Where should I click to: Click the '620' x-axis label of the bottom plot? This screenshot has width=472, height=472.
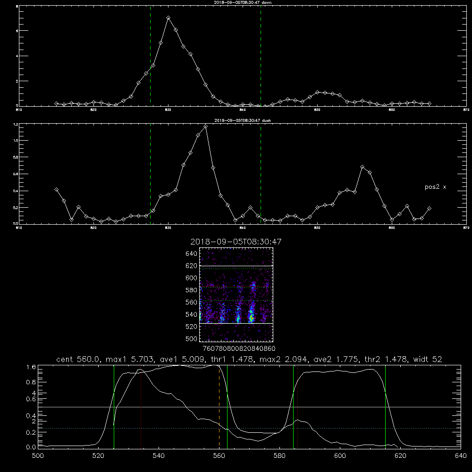401,456
